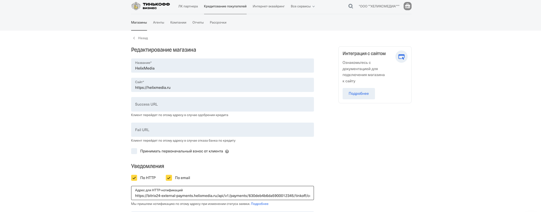Focus the Fail URL input field
The height and width of the screenshot is (212, 541).
[222, 130]
